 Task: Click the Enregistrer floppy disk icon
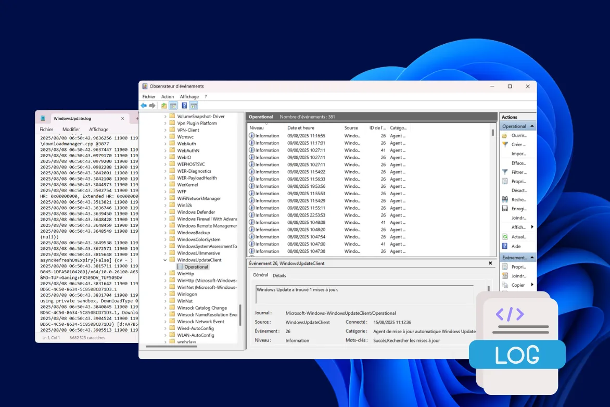tap(505, 209)
